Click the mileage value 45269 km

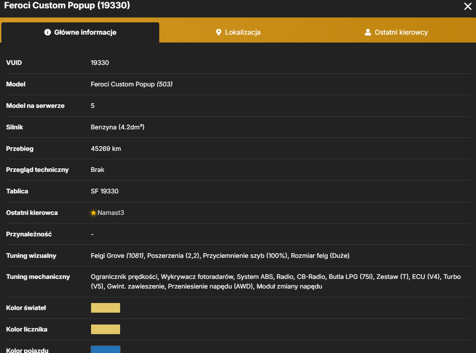click(106, 149)
